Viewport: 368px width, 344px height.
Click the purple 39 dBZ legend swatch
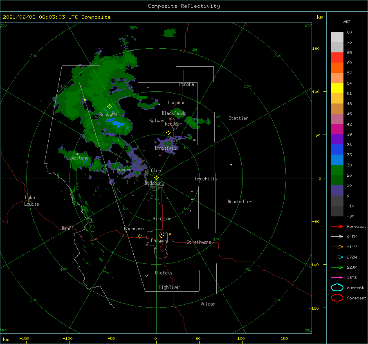[337, 139]
